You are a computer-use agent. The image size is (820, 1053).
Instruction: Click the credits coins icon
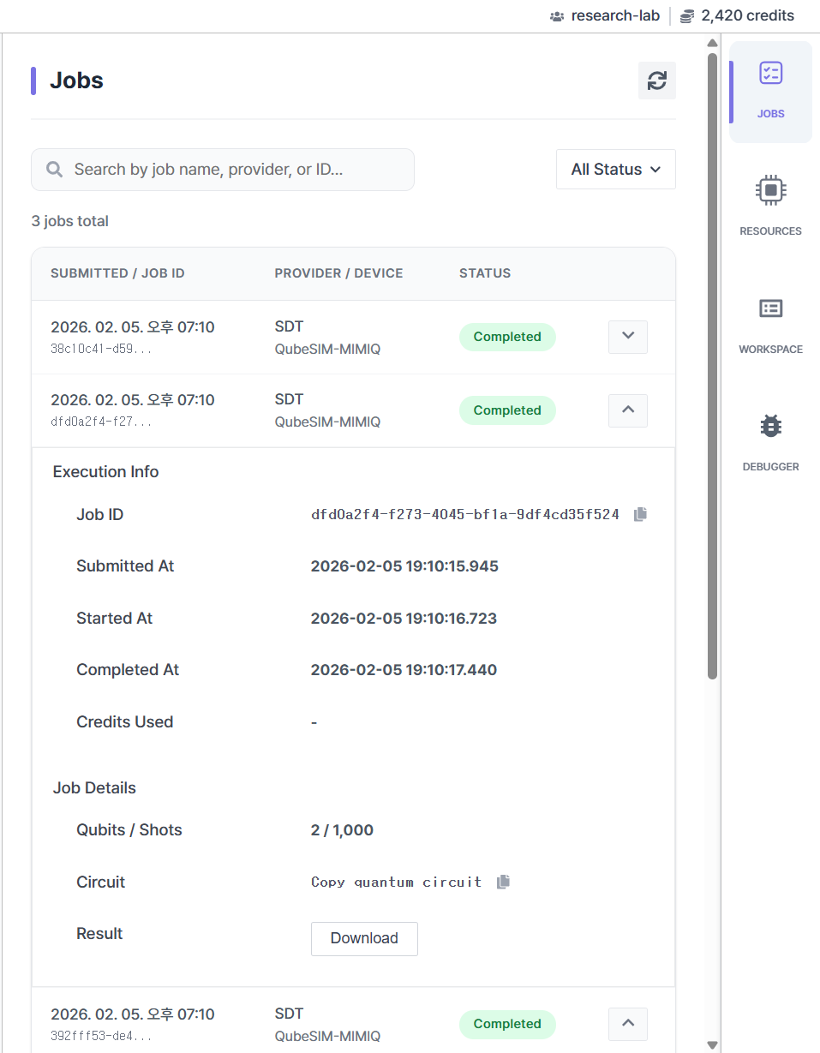(687, 16)
